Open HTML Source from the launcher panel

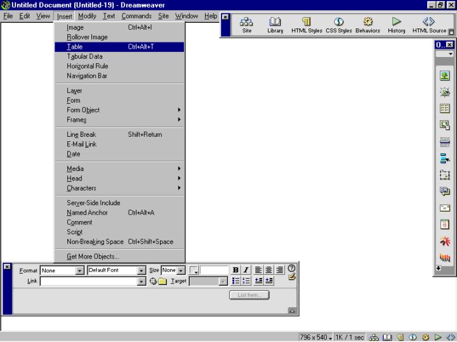[429, 25]
